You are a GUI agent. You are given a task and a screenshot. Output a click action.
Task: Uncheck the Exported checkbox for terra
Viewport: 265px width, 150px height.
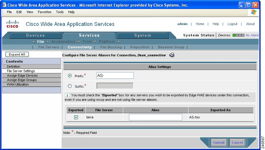point(76,117)
